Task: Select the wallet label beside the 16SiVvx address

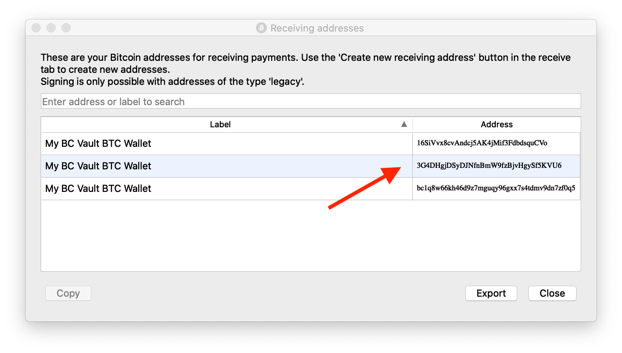Action: pos(98,143)
